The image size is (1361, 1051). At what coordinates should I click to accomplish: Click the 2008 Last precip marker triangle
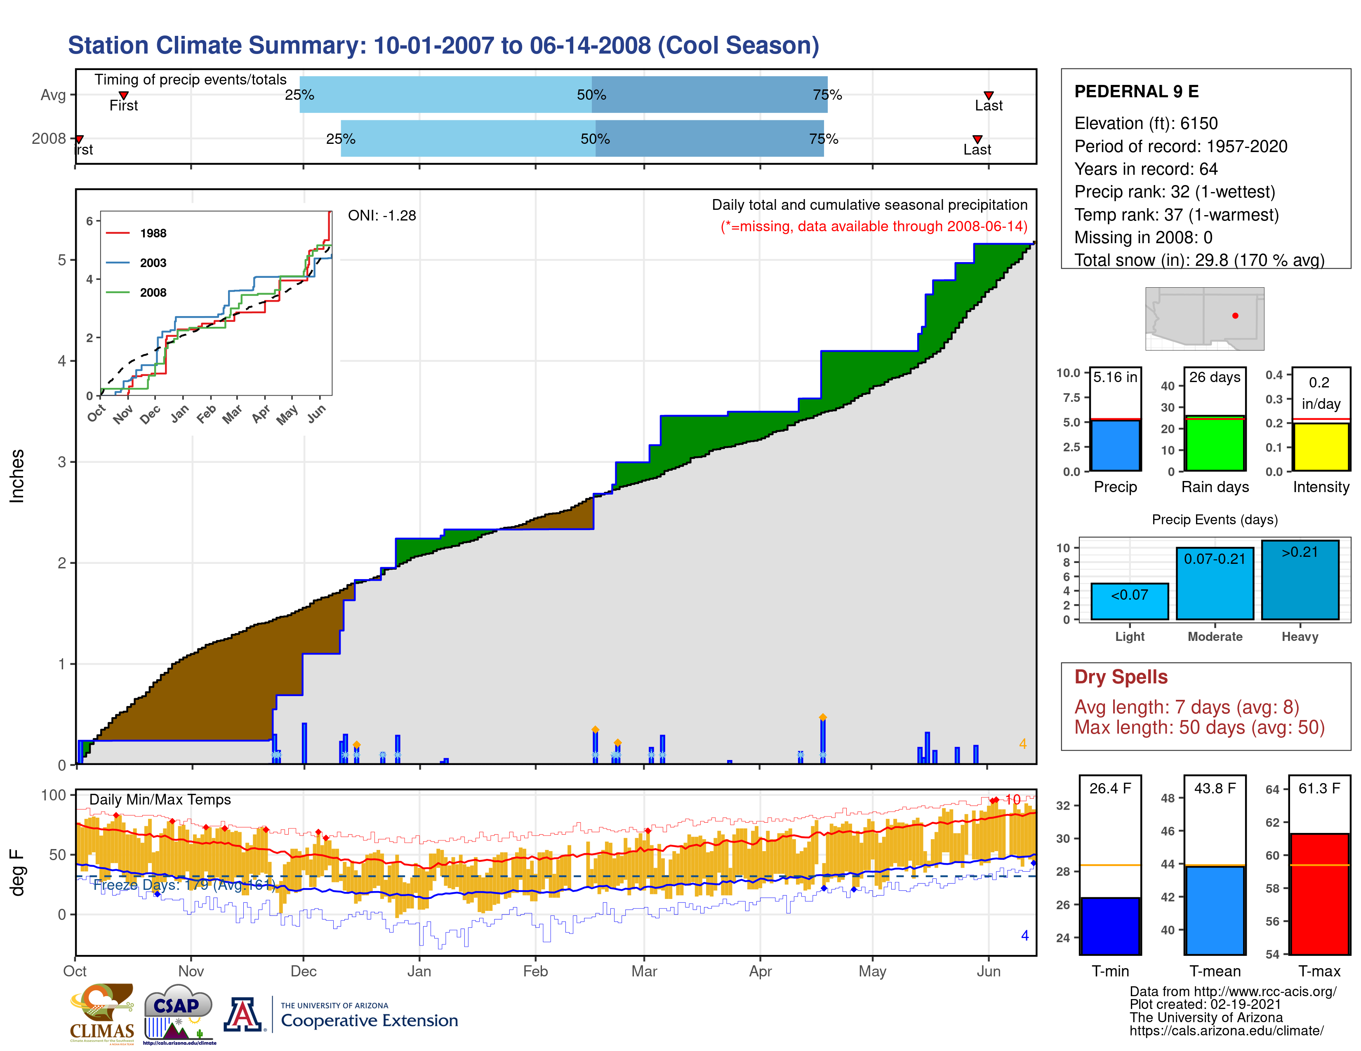(x=977, y=139)
